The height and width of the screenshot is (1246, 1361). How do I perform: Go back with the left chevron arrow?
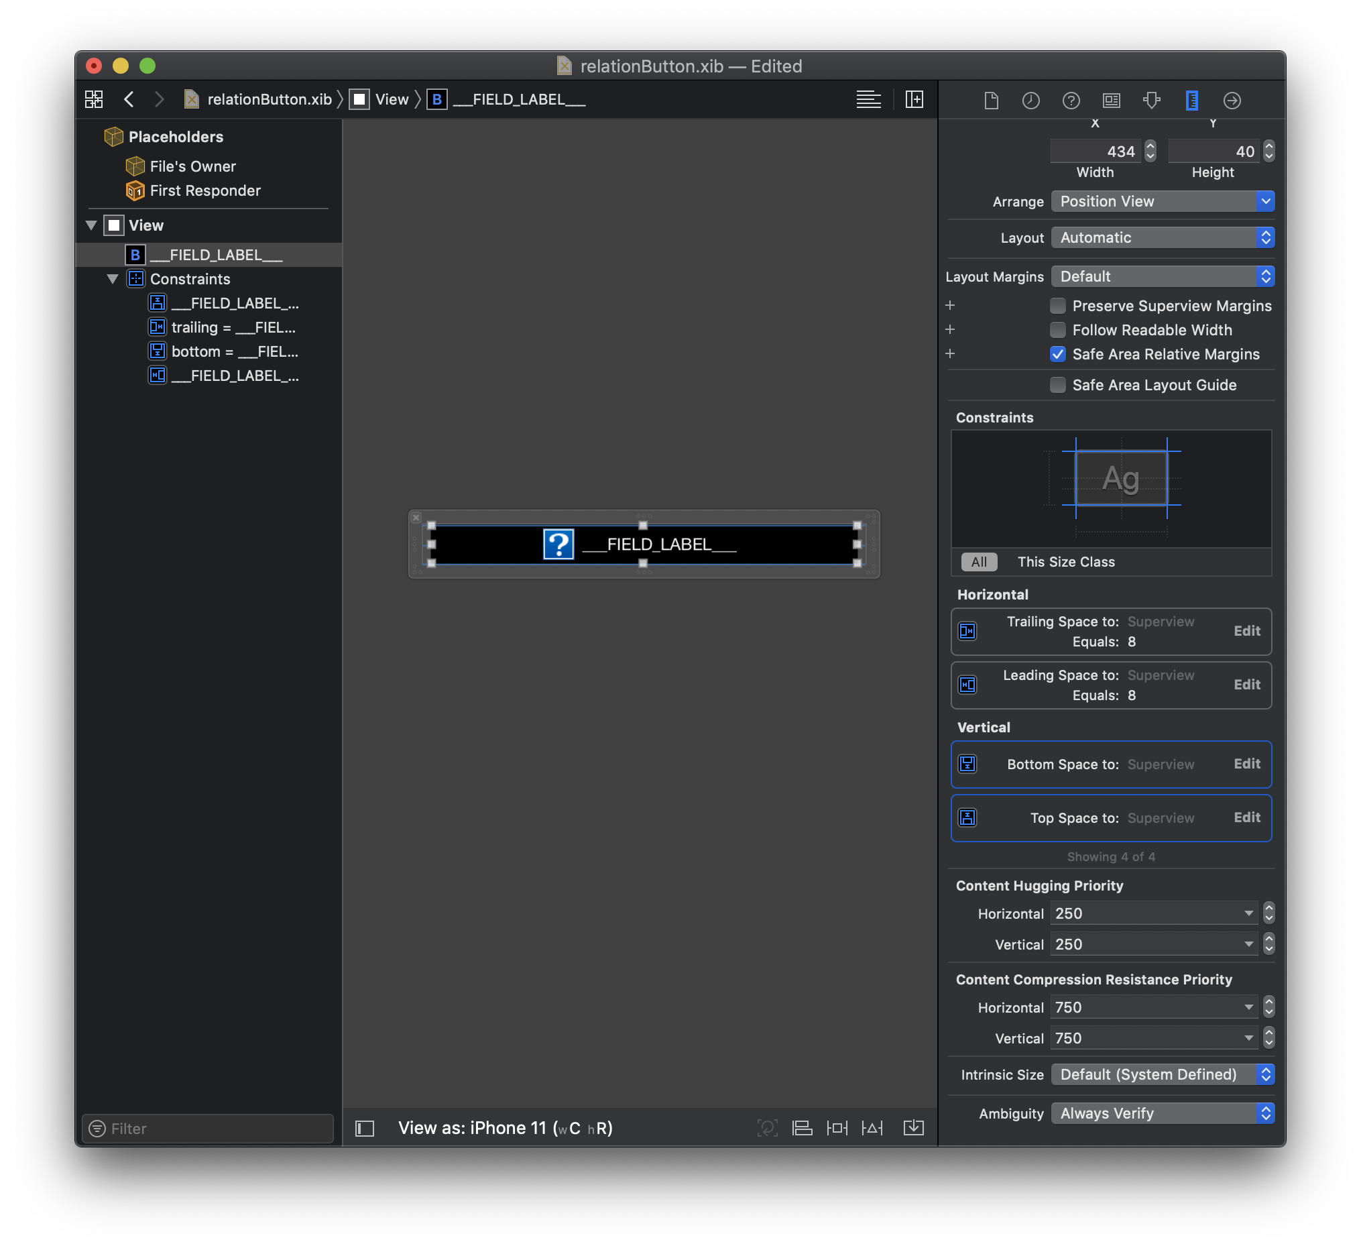129,99
